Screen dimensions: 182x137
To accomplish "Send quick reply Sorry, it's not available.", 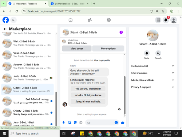I will click(88, 102).
